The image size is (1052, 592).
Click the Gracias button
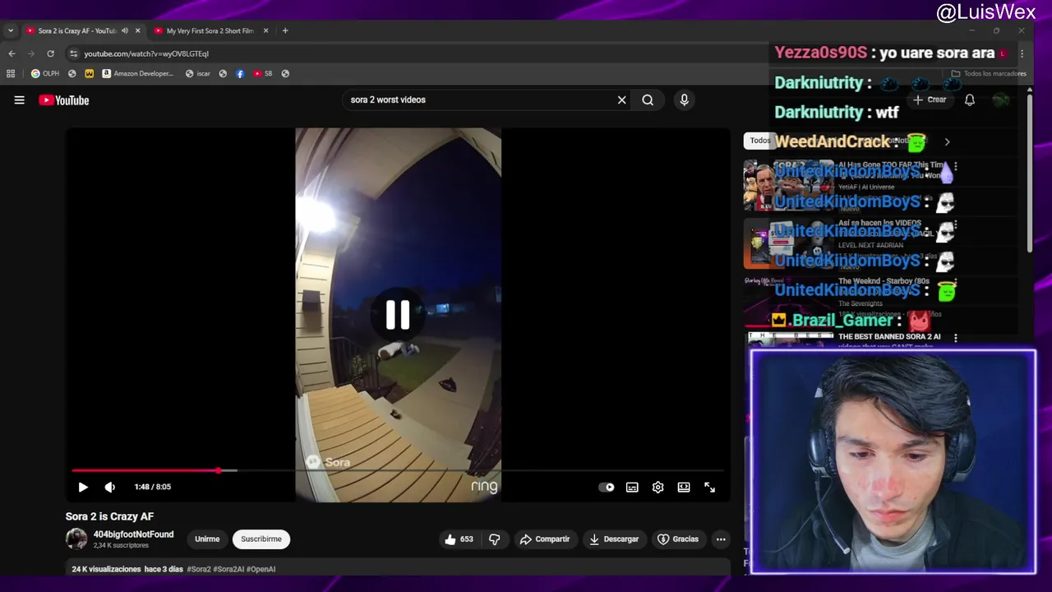[678, 539]
